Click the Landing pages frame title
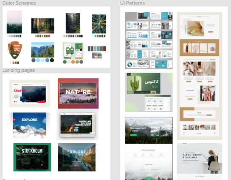The width and height of the screenshot is (231, 180). [x=19, y=70]
